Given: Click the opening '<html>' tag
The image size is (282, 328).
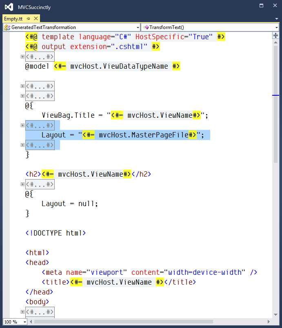Looking at the screenshot, I should click(x=37, y=253).
